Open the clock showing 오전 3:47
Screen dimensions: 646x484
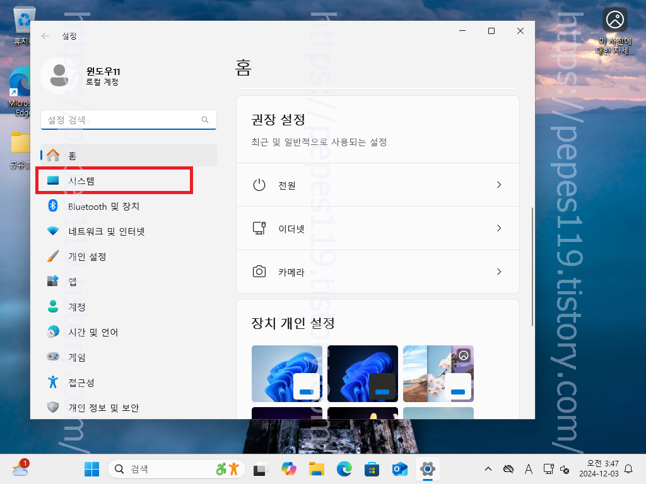[599, 469]
